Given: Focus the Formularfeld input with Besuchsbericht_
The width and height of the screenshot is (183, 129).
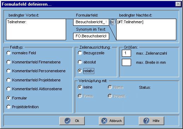Looking at the screenshot, I should (x=91, y=22).
